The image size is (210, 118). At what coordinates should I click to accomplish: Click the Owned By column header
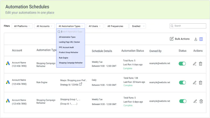155,51
